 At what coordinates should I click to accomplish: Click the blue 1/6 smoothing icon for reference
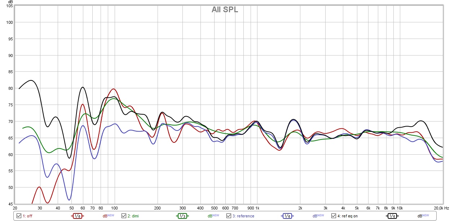pos(287,216)
